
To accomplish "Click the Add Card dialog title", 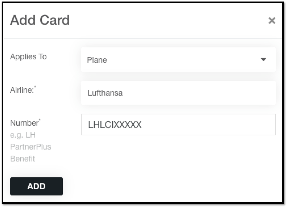I will pyautogui.click(x=40, y=20).
